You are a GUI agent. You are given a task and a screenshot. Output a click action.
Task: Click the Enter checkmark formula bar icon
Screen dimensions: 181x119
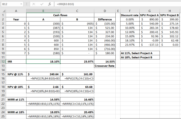42,4
